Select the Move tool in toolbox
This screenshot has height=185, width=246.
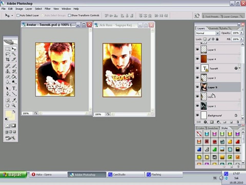[x=14, y=49]
